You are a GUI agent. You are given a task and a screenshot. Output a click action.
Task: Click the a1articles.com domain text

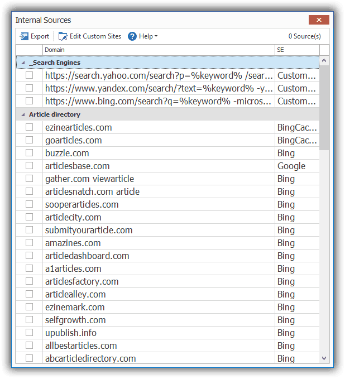73,268
